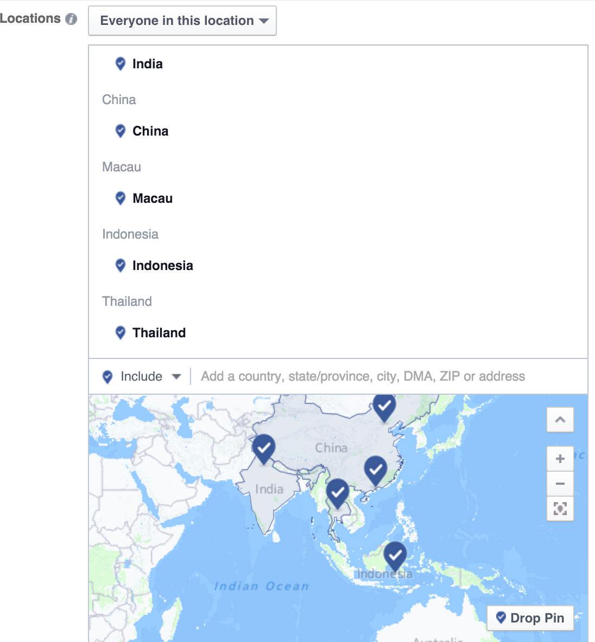Screen dimensions: 595x642
Task: Select the Thailand location entry
Action: click(159, 332)
